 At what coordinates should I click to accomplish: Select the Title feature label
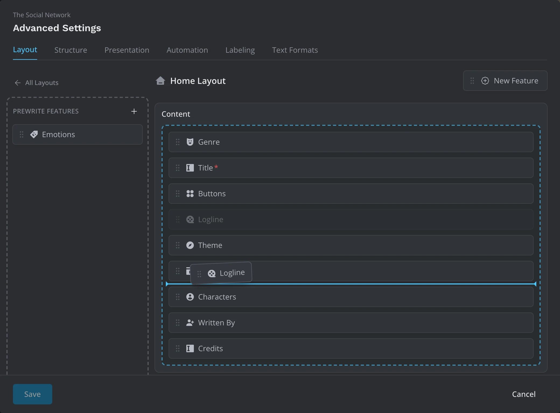tap(205, 168)
